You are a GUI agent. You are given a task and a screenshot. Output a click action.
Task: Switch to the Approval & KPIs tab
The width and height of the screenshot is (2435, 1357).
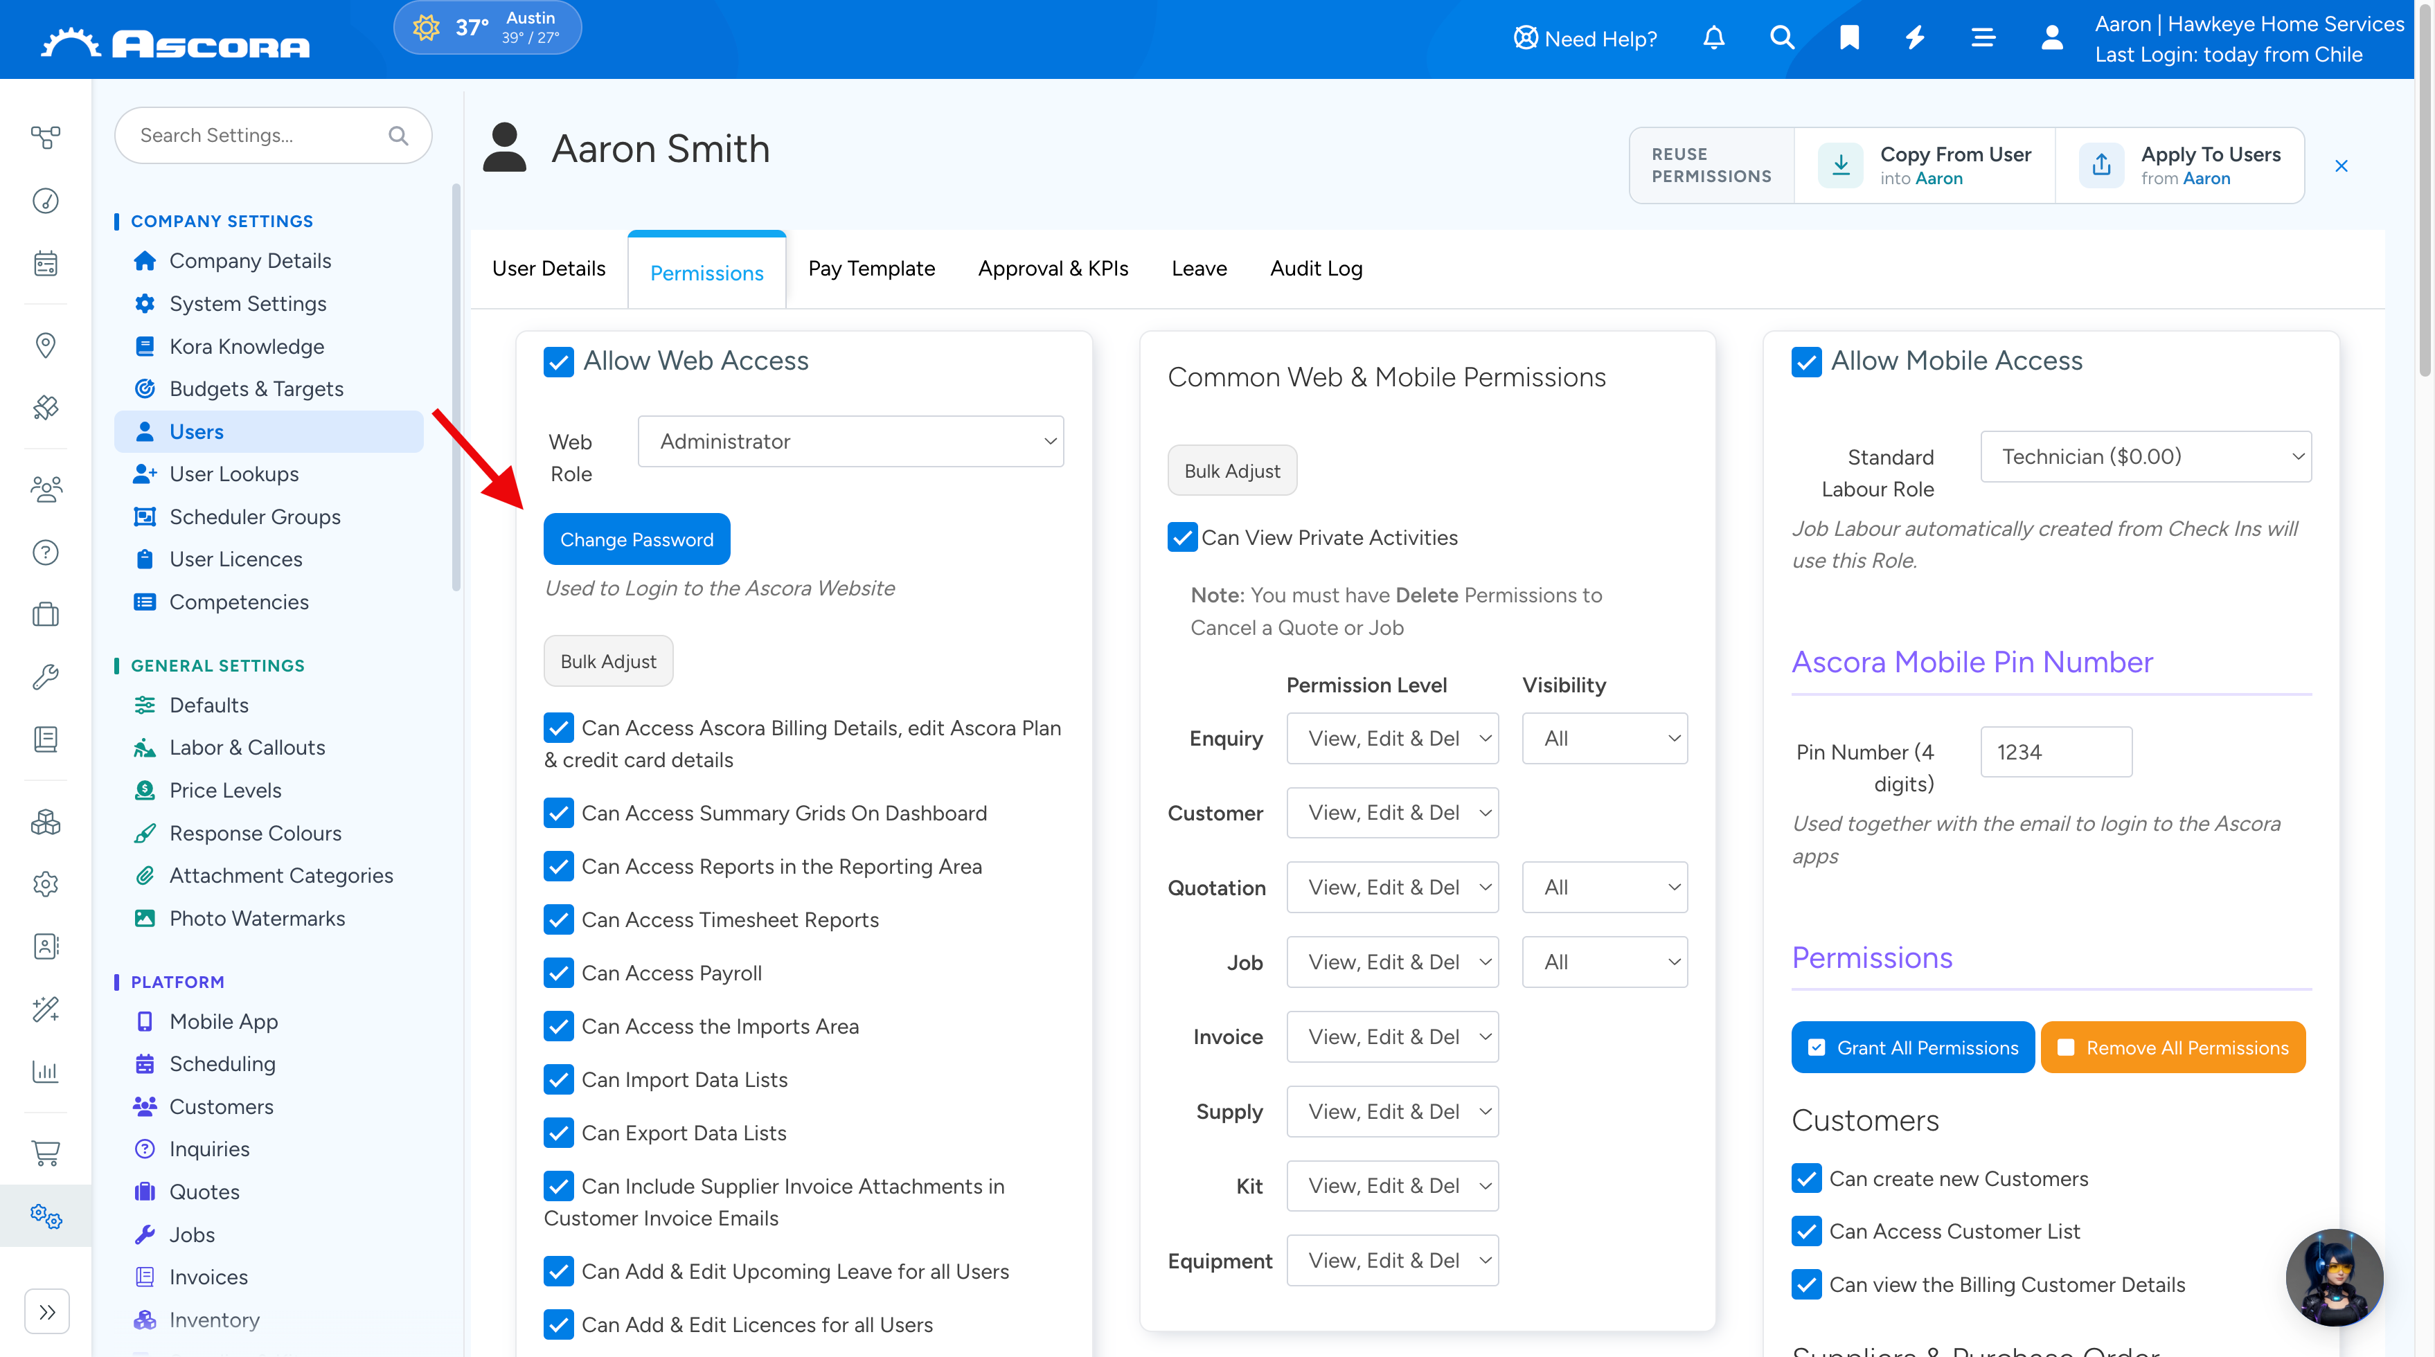click(1053, 269)
